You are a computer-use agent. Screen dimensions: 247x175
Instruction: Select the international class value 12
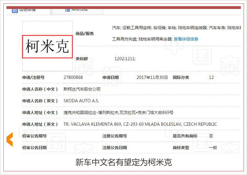(211, 77)
